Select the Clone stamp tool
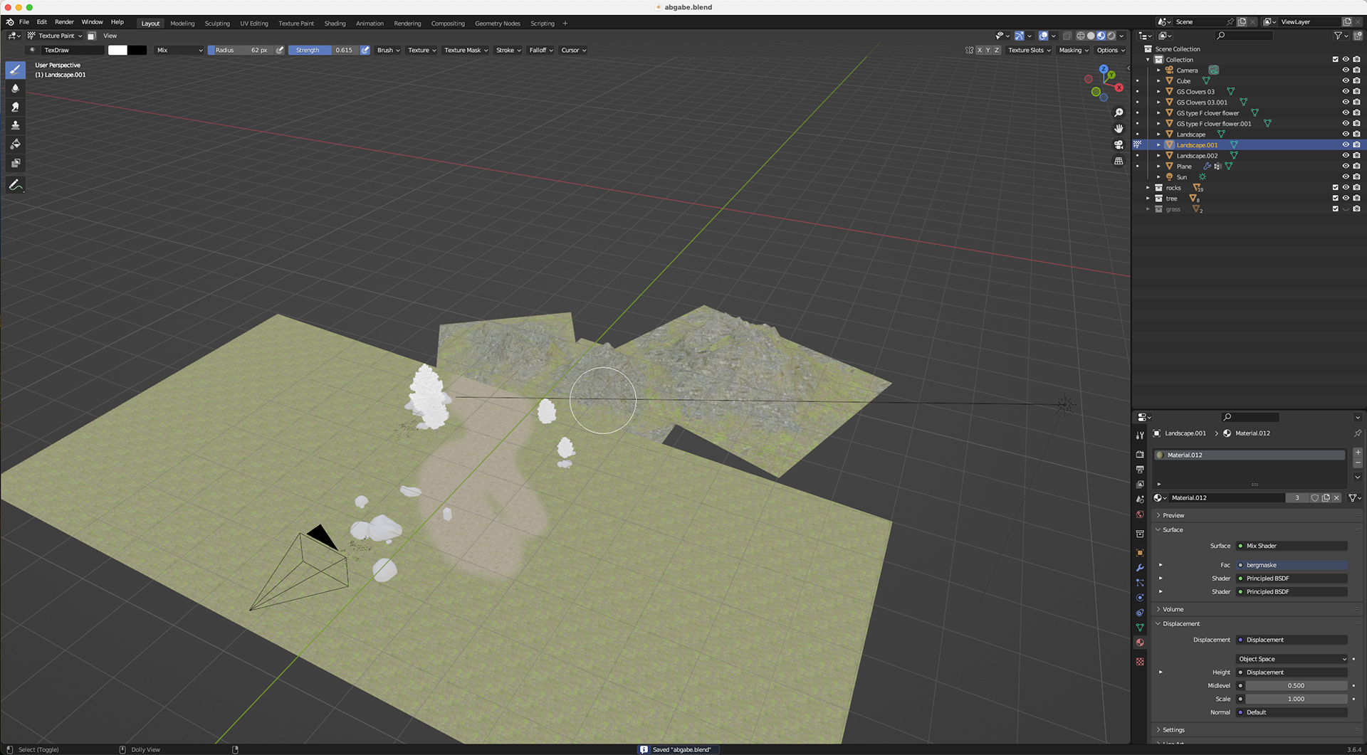The height and width of the screenshot is (755, 1367). (x=15, y=125)
